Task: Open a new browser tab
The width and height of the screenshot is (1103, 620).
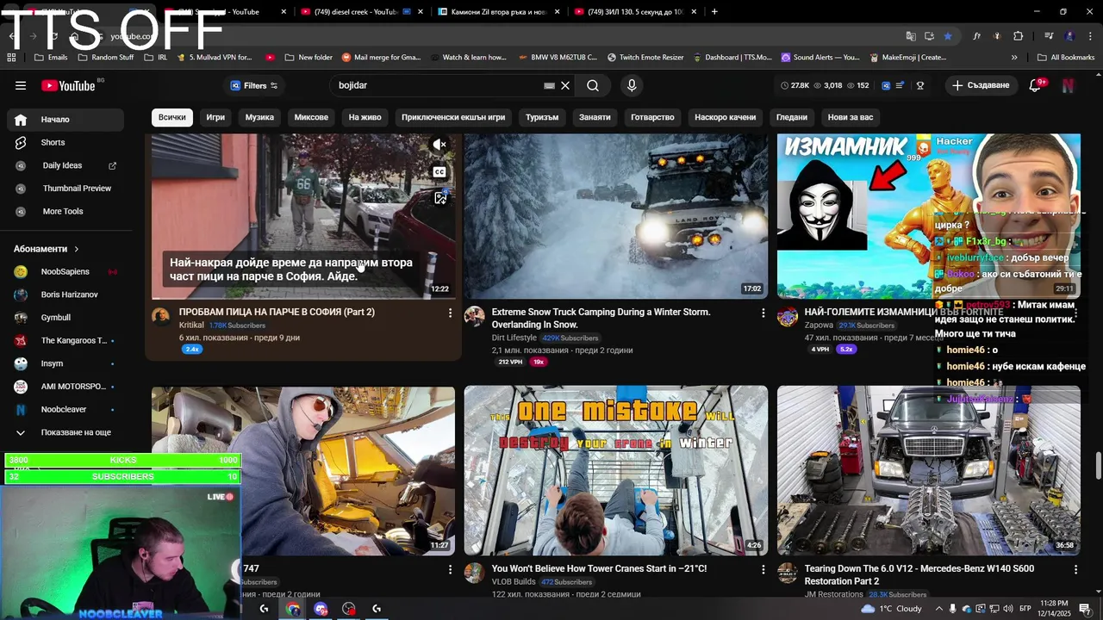Action: tap(714, 12)
